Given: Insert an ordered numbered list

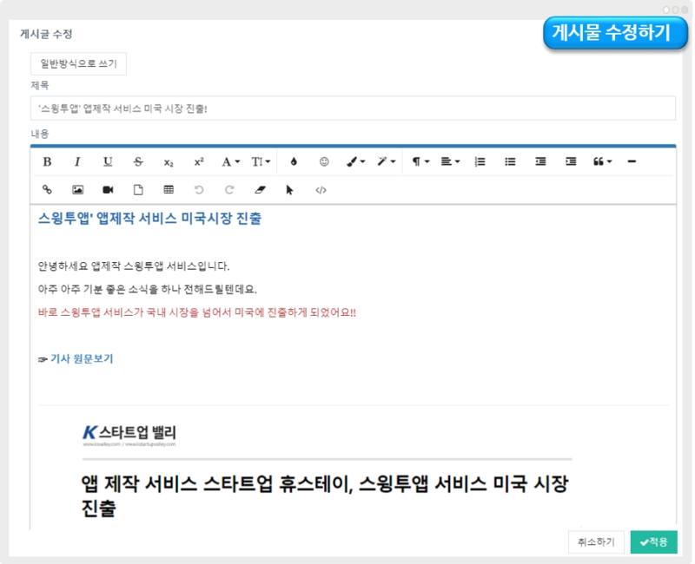Looking at the screenshot, I should click(480, 161).
